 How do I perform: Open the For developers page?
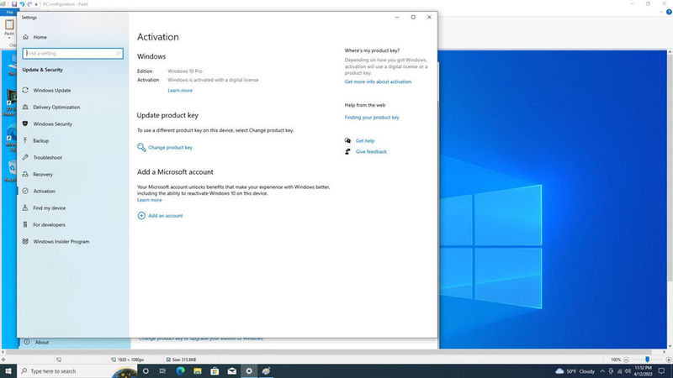tap(49, 224)
